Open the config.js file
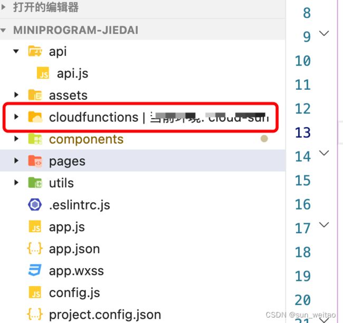The width and height of the screenshot is (343, 323). pos(74,293)
